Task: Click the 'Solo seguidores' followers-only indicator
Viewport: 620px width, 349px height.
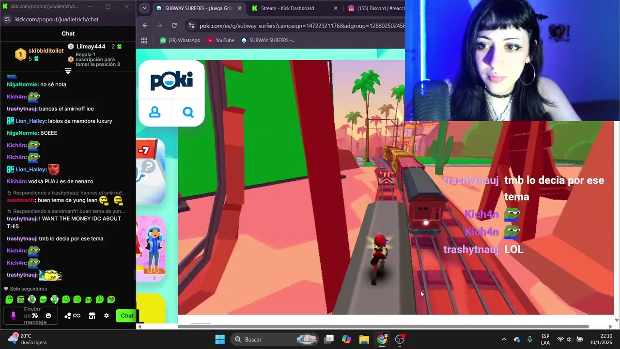Action: pyautogui.click(x=26, y=289)
